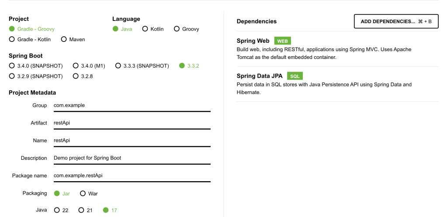The width and height of the screenshot is (447, 217).
Task: Switch packaging to War
Action: 83,193
